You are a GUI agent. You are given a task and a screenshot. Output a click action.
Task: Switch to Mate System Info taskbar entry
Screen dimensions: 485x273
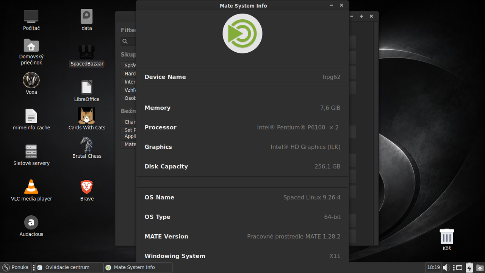139,267
